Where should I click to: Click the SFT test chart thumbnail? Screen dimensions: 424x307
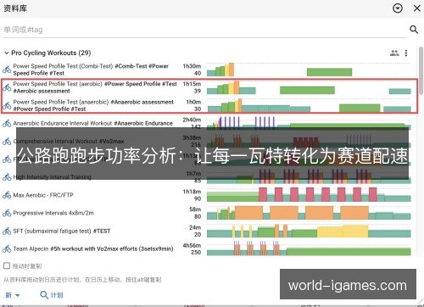[309, 231]
